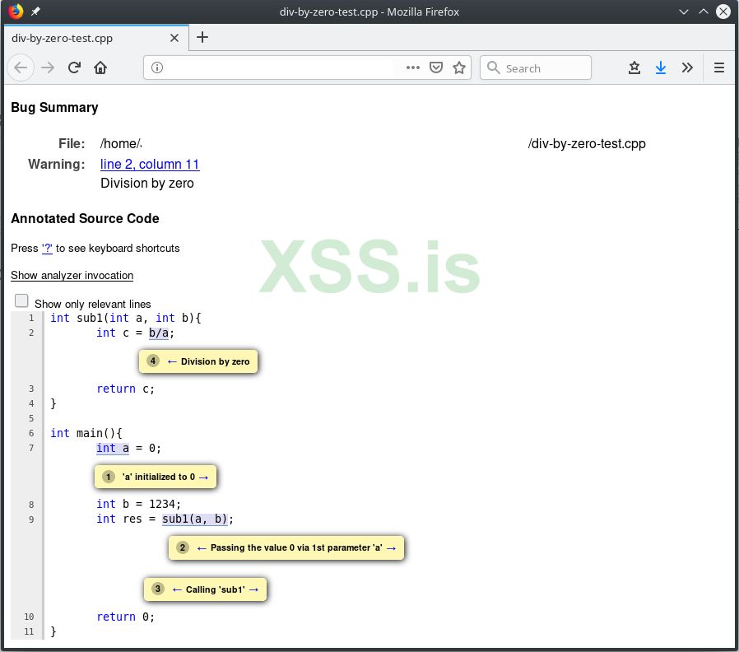Open the '?' keyboard shortcuts link
This screenshot has width=739, height=652.
pyautogui.click(x=47, y=248)
